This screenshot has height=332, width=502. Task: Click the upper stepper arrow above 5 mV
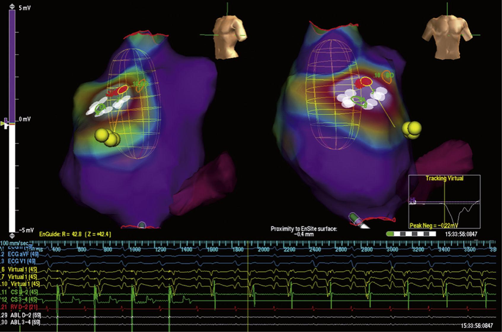tap(12, 6)
